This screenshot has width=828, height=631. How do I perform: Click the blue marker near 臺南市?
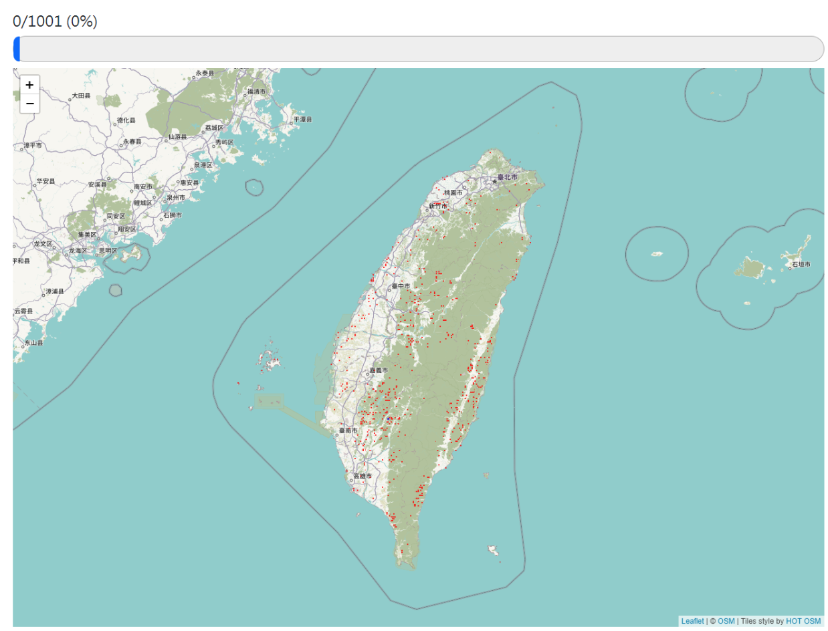389,418
